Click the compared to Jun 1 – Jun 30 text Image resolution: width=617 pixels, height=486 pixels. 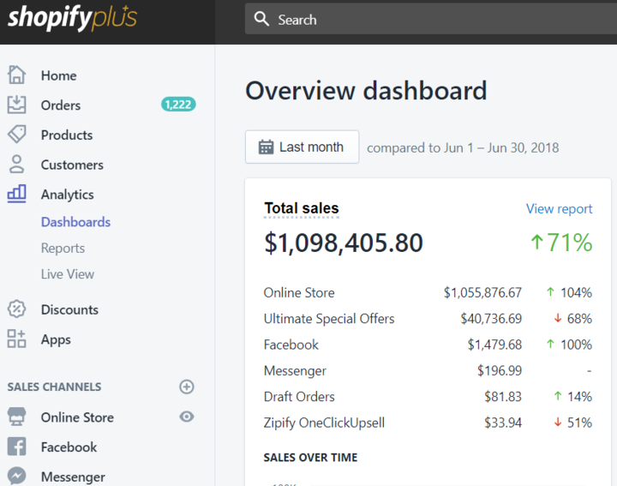point(463,148)
